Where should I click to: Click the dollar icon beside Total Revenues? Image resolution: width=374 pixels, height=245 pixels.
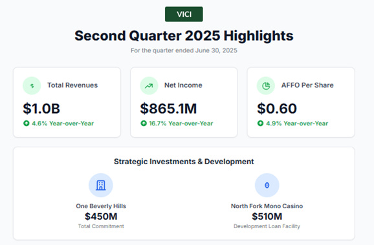point(32,85)
